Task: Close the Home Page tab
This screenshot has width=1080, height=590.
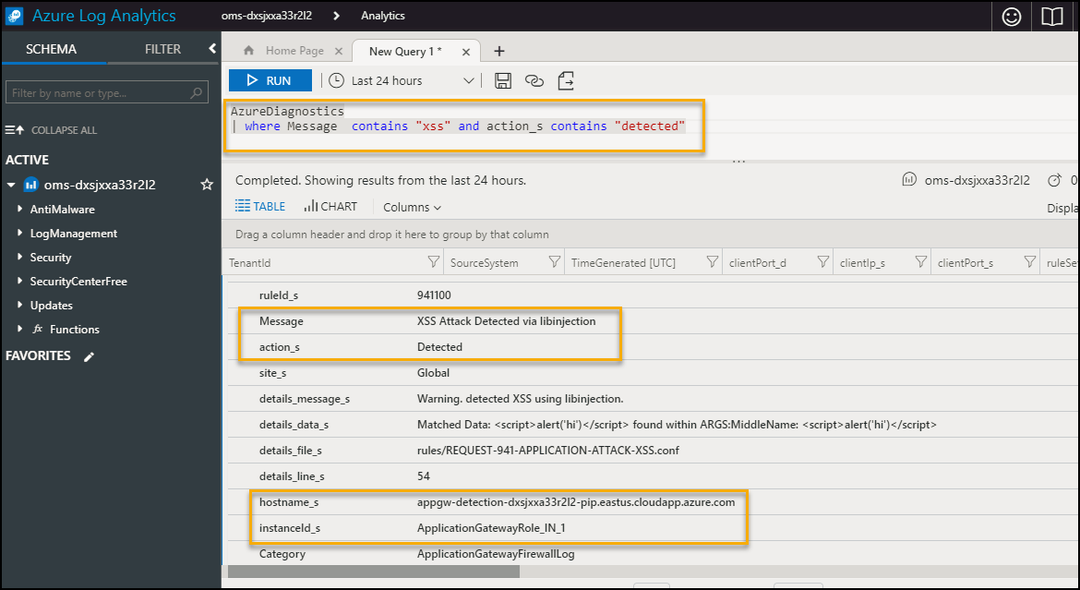Action: point(338,51)
